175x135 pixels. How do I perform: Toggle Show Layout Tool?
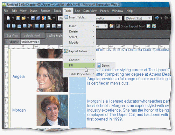tap(131, 26)
